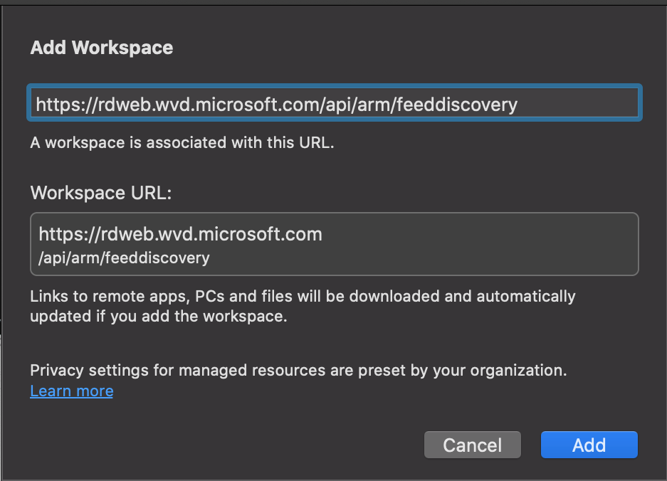667x481 pixels.
Task: Click 'A workspace is associated with this URL.' text
Action: pos(182,142)
